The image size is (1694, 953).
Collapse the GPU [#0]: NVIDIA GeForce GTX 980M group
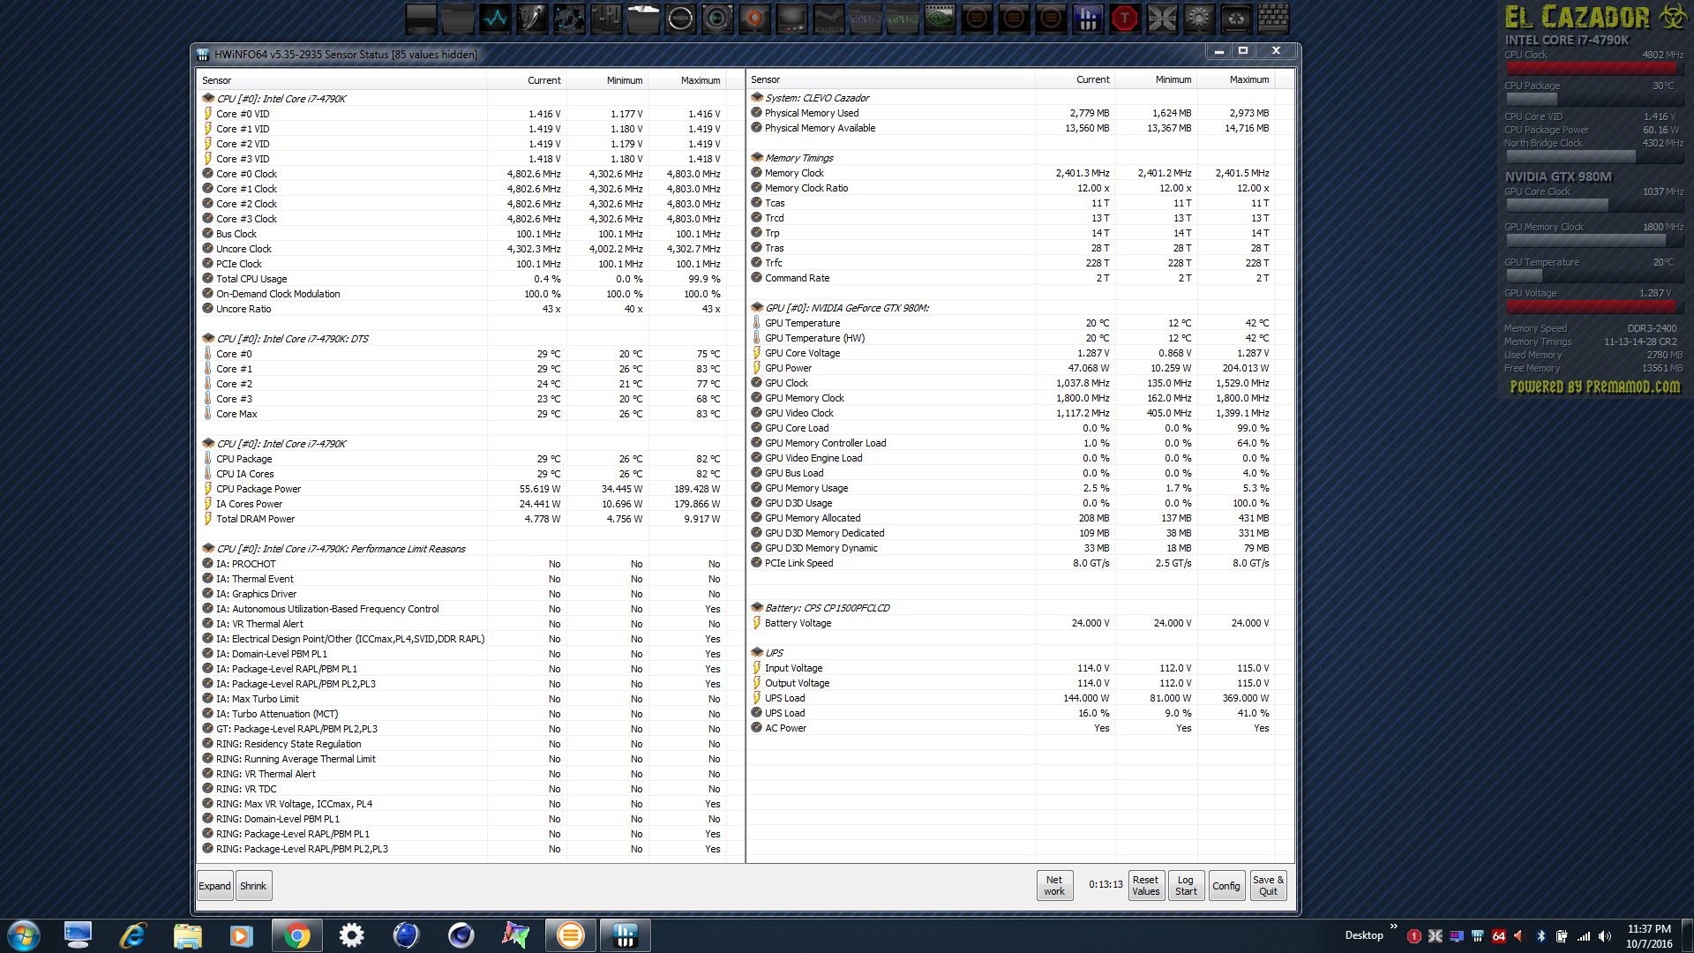click(x=757, y=308)
